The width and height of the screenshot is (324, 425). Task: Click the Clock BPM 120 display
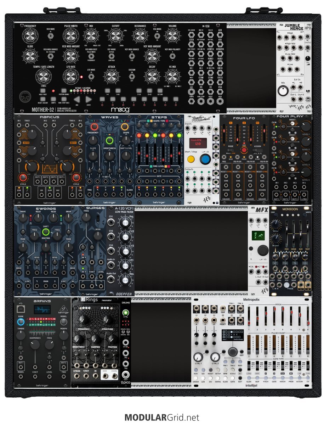click(198, 142)
